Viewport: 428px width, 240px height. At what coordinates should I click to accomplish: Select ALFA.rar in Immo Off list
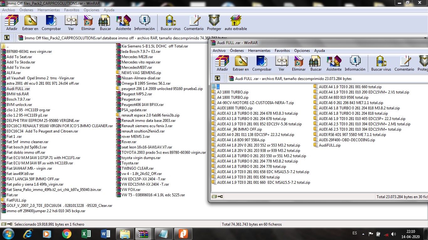11,73
